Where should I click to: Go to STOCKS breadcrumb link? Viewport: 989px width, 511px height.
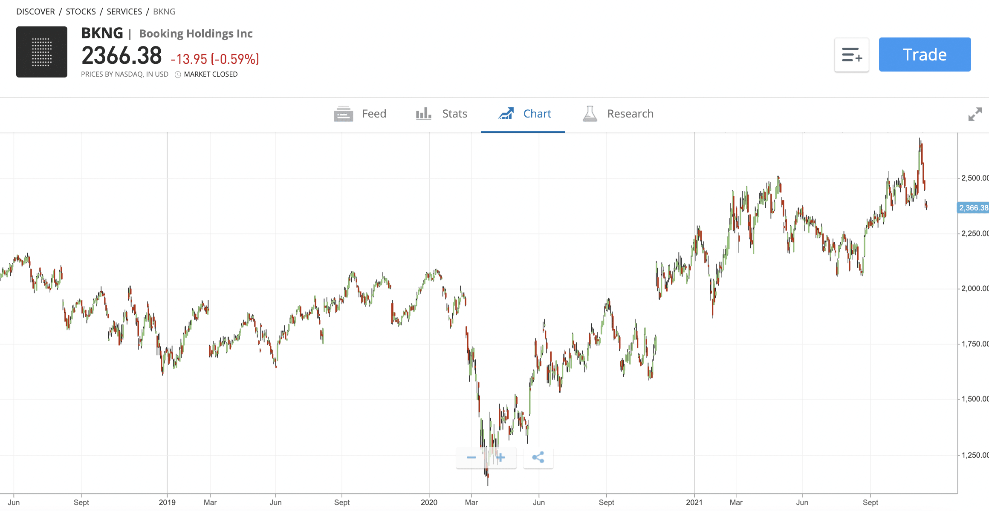click(x=81, y=11)
